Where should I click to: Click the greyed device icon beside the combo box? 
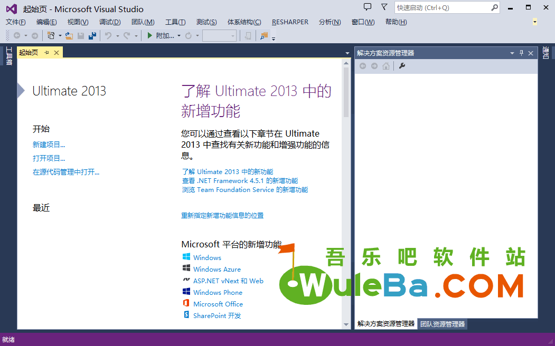tap(248, 35)
